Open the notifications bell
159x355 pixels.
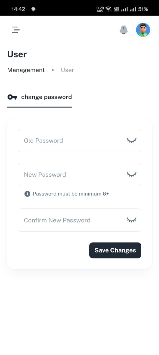(124, 30)
